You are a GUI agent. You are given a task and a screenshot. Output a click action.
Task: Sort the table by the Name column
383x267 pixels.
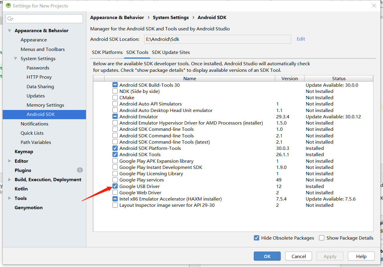pyautogui.click(x=190, y=78)
